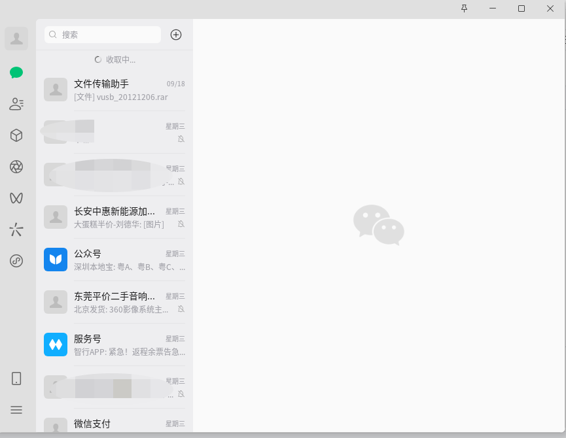Open the Moments aperture icon
Image resolution: width=566 pixels, height=438 pixels.
(16, 167)
